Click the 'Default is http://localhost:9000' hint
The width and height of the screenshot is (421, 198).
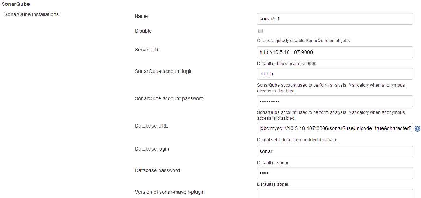tap(287, 64)
